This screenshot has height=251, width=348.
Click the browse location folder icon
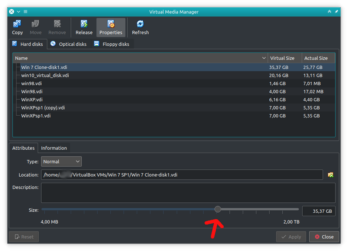[331, 175]
